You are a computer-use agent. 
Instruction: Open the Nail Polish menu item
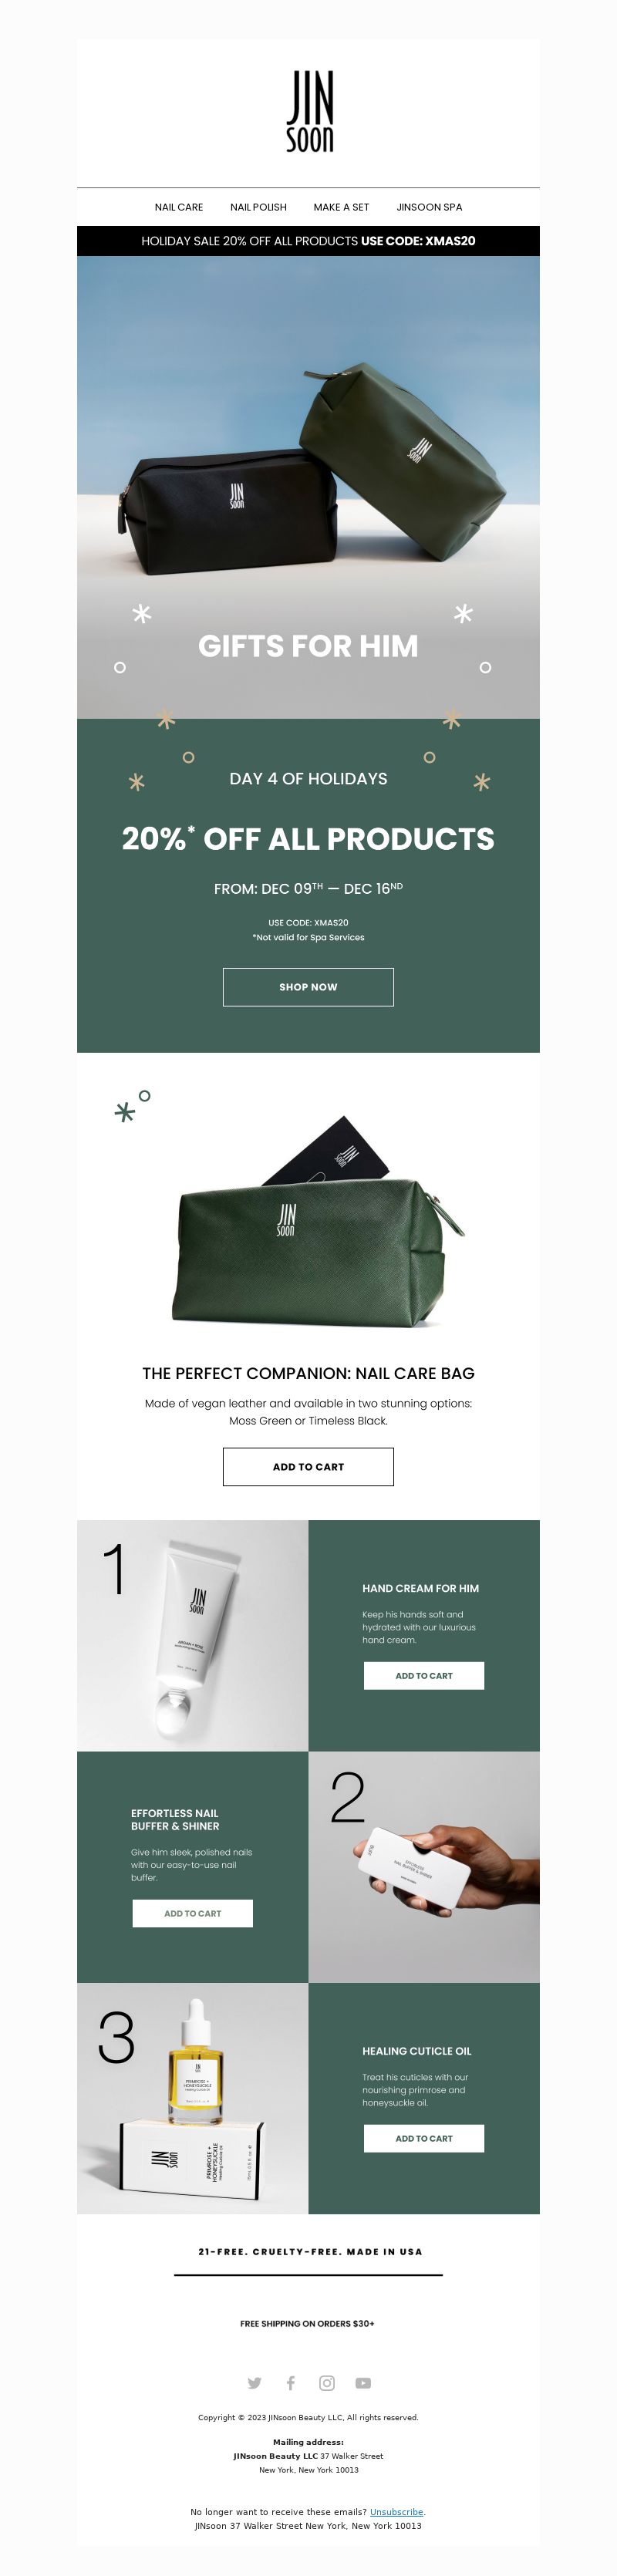tap(258, 207)
